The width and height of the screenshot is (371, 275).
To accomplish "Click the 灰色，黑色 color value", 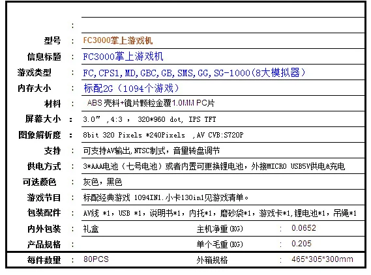I will [102, 182].
